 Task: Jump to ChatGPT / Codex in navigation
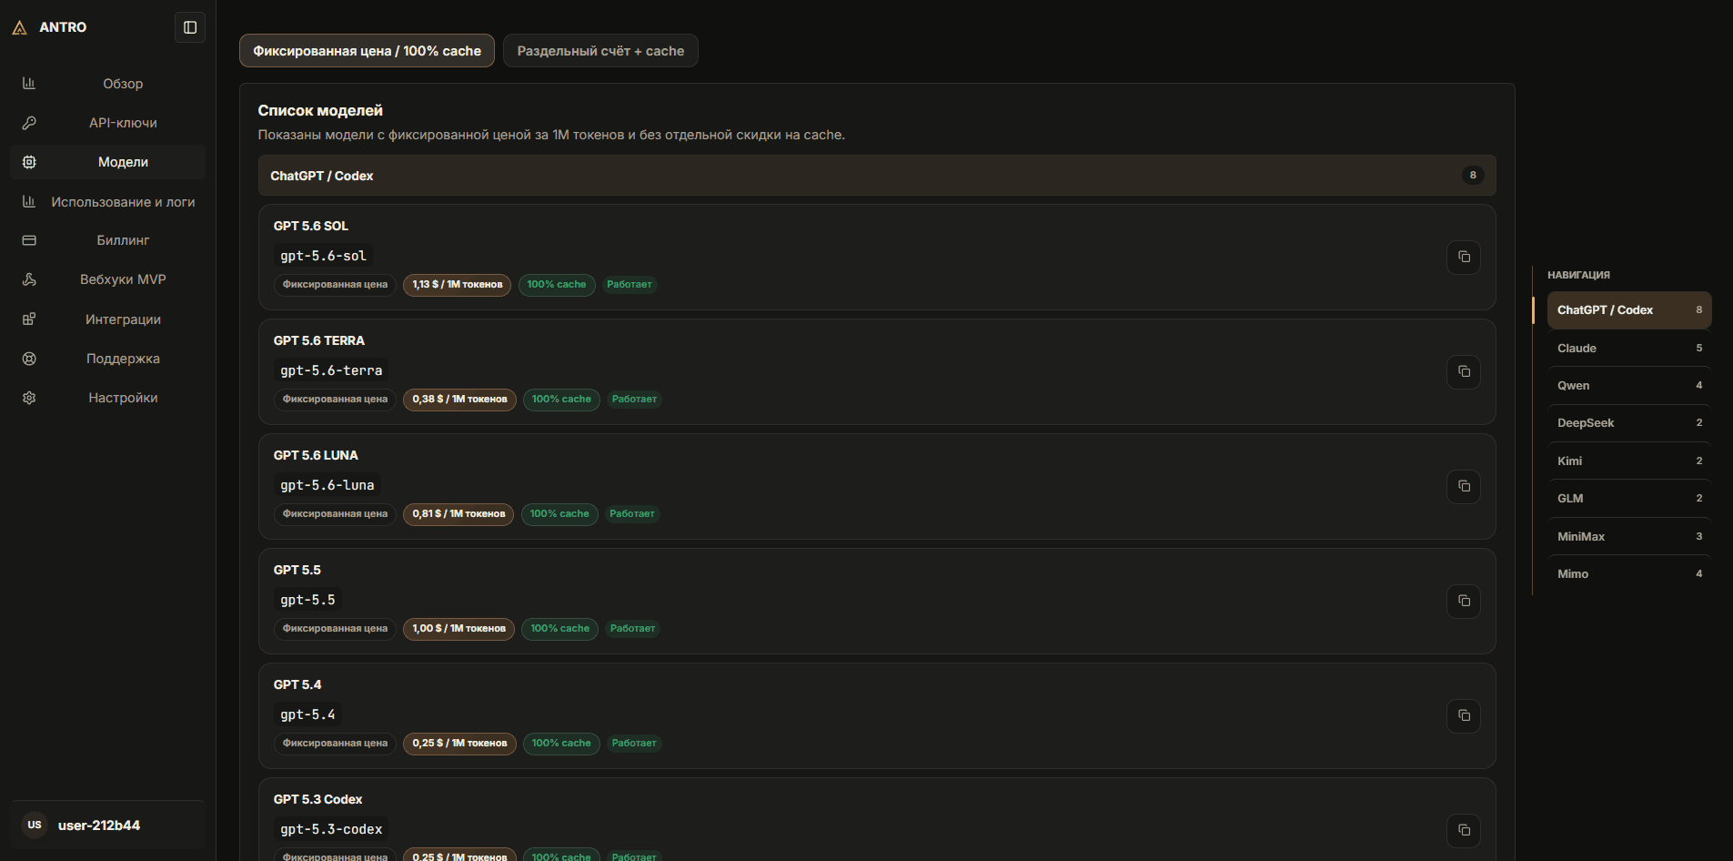click(1629, 310)
